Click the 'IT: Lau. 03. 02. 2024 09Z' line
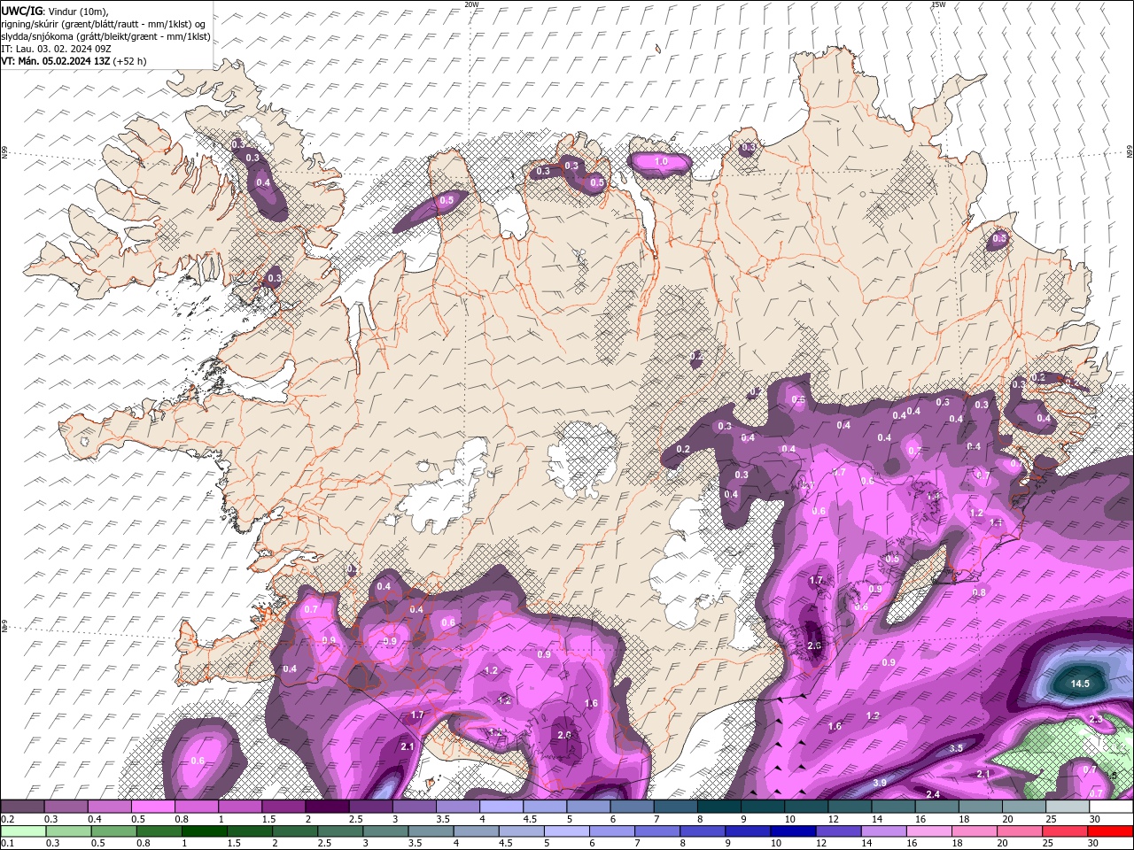 coord(55,49)
